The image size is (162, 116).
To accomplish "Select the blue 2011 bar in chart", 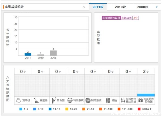I will tap(28, 54).
